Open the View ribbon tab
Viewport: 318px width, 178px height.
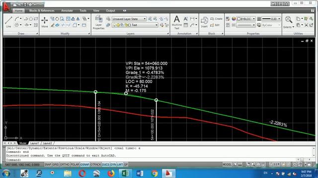pyautogui.click(x=96, y=10)
